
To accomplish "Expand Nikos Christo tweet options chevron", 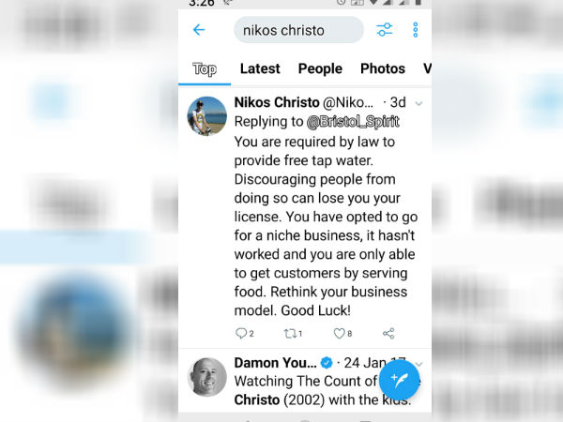I will [418, 104].
